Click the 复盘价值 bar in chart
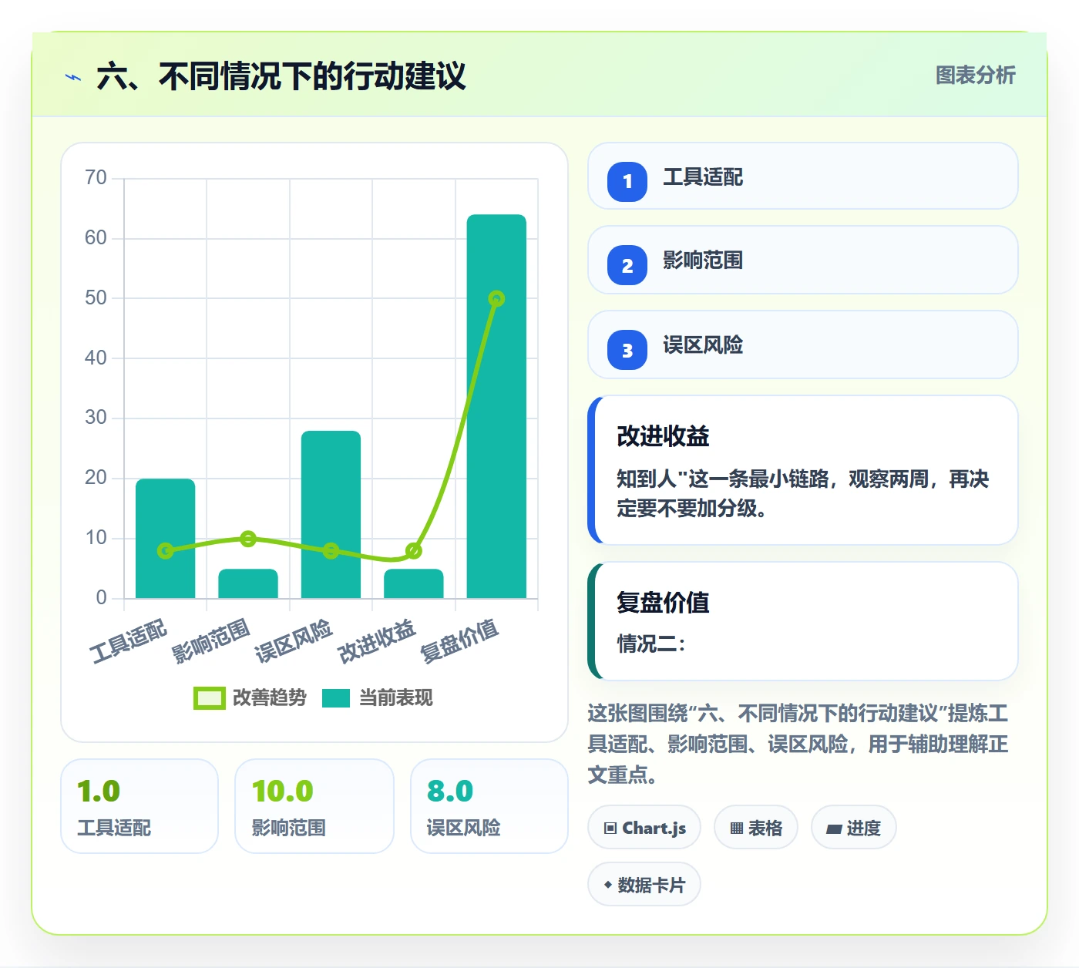This screenshot has width=1079, height=968. 496,406
